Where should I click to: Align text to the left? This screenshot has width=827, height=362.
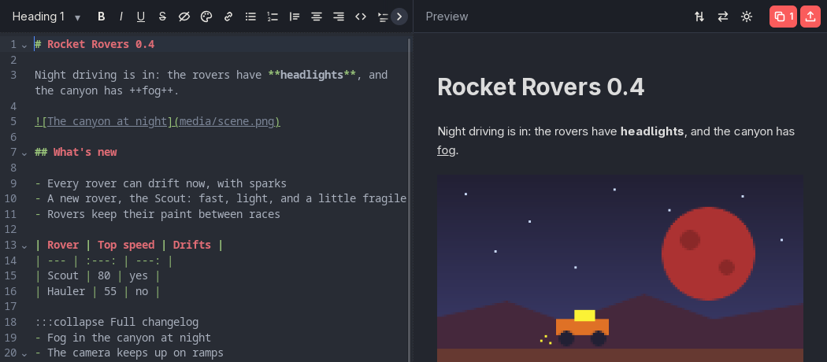pos(295,17)
